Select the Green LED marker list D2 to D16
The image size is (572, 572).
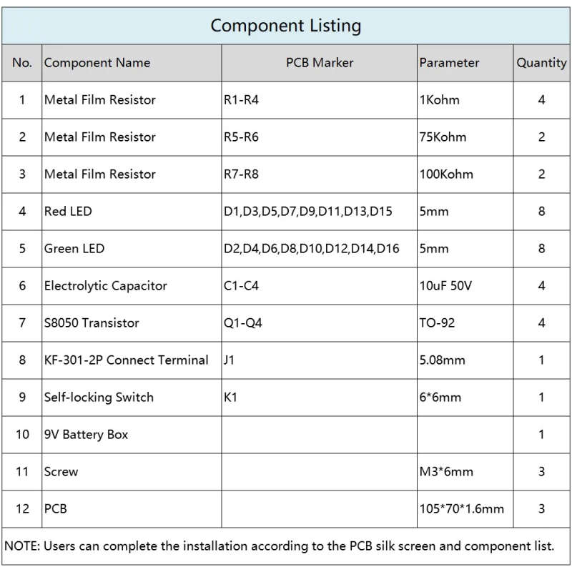pos(311,248)
